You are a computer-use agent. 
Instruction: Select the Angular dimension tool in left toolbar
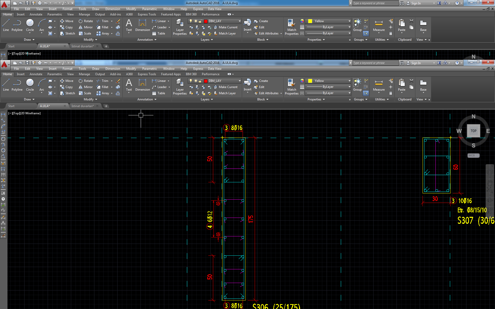coord(3,156)
